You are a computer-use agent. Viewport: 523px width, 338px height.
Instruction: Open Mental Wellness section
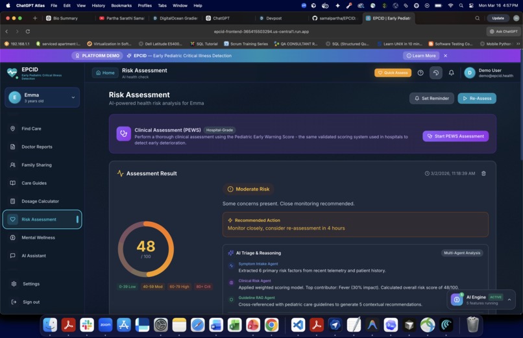pyautogui.click(x=42, y=237)
